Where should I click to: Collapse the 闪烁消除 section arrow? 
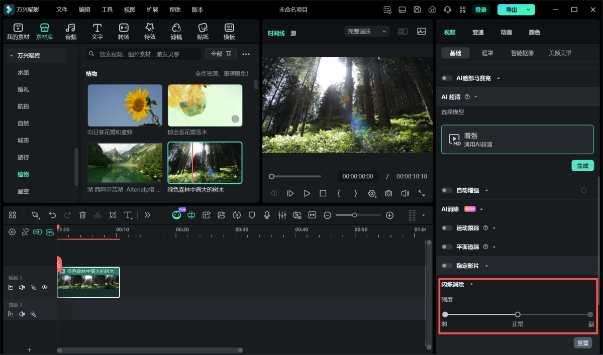(471, 285)
